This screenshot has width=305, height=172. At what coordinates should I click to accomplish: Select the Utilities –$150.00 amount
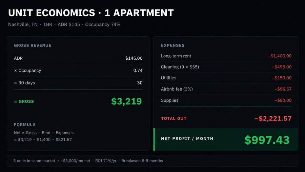282,78
